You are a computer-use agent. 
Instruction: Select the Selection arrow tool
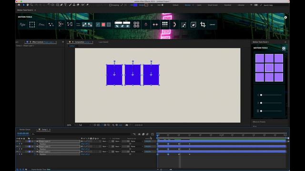[x=23, y=5]
